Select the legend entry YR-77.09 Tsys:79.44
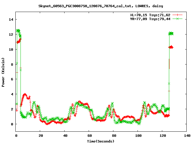Image resolution: width=193 pixels, height=144 pixels. [150, 19]
